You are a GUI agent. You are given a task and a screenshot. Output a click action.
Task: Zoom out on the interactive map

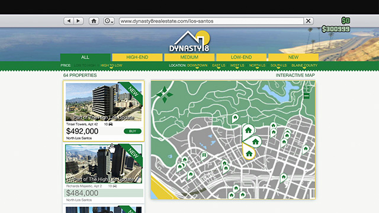(x=307, y=96)
